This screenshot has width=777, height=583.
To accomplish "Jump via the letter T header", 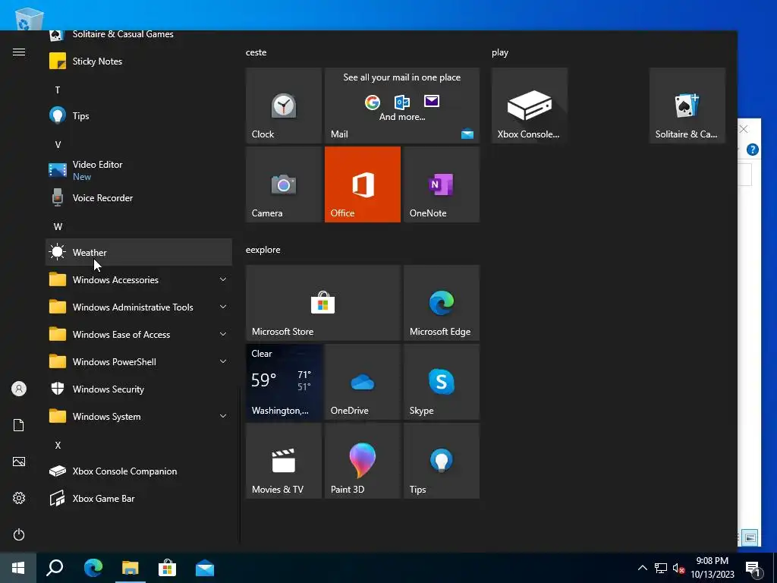I will [x=58, y=90].
